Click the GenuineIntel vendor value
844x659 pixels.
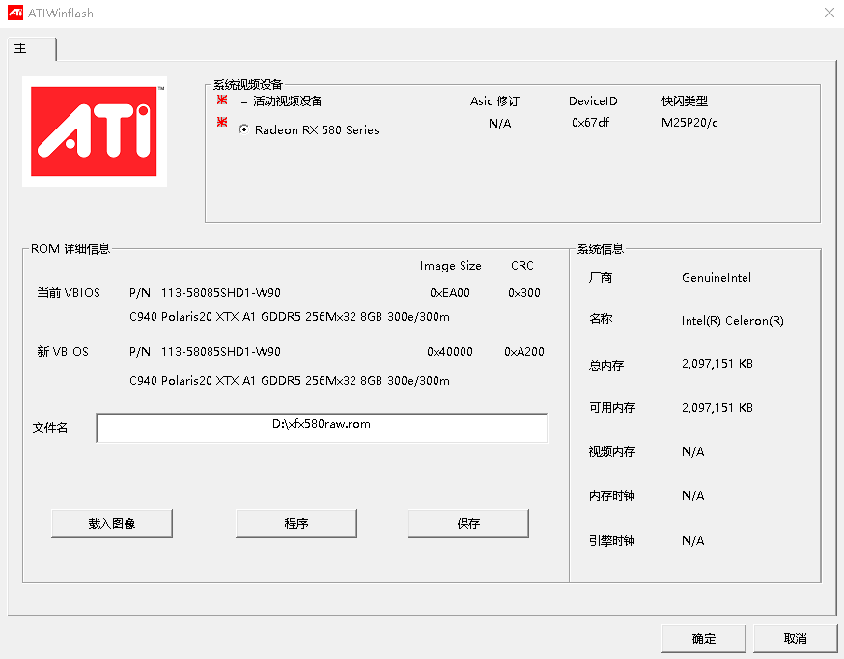point(717,278)
